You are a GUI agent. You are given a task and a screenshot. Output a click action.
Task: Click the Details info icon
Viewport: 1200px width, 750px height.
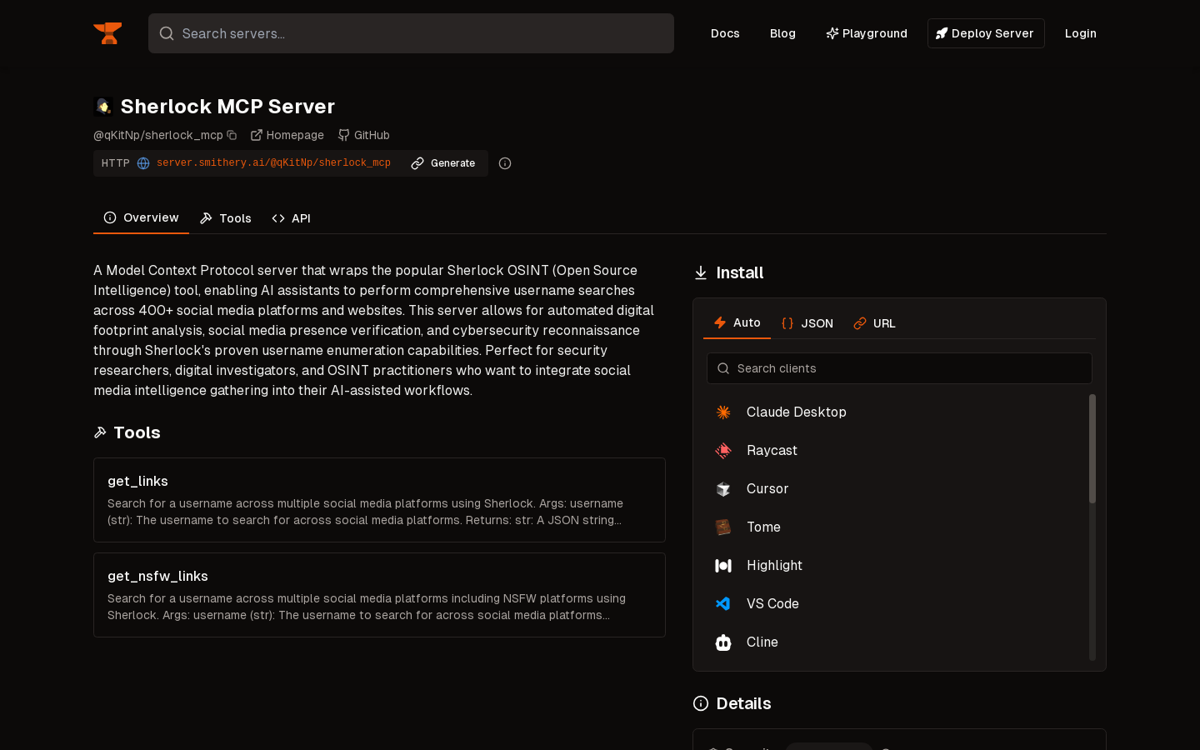[x=701, y=703]
